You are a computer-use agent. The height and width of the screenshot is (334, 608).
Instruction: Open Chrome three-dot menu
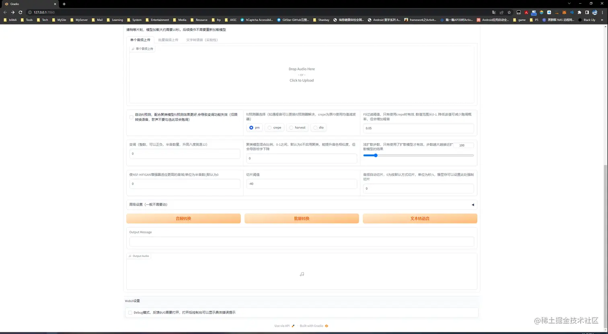(x=602, y=12)
